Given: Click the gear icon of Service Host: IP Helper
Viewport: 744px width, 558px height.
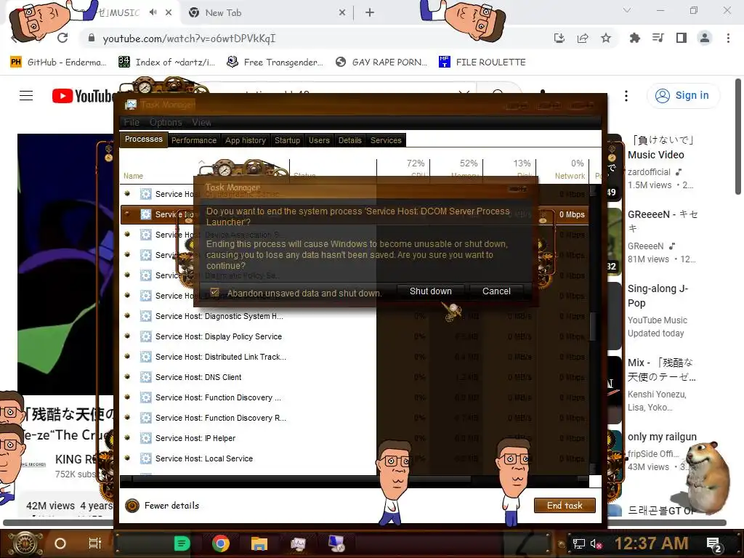Looking at the screenshot, I should [x=146, y=438].
